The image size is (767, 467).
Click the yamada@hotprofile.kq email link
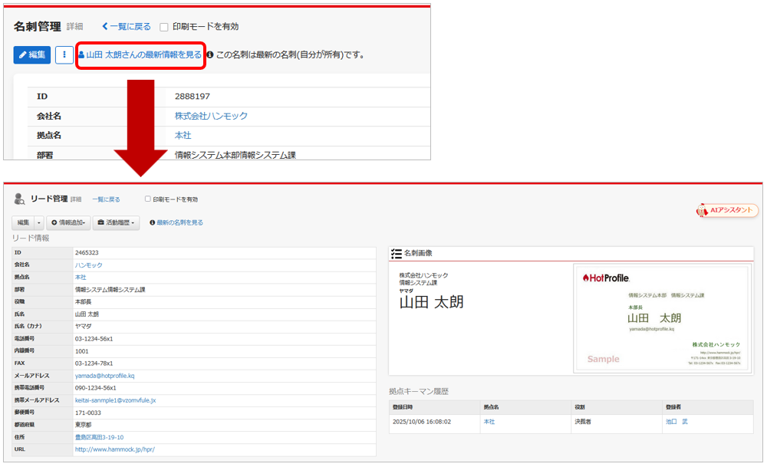pos(104,376)
